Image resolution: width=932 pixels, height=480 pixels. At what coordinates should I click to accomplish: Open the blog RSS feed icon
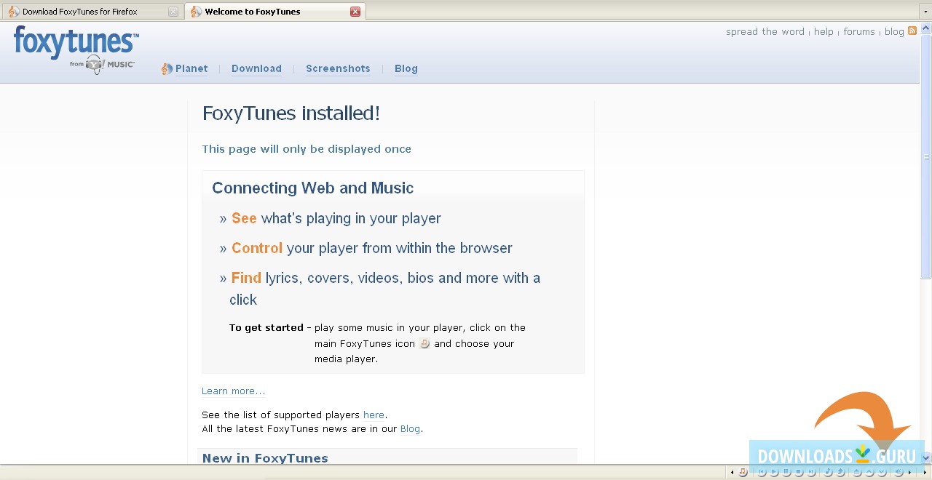(912, 31)
